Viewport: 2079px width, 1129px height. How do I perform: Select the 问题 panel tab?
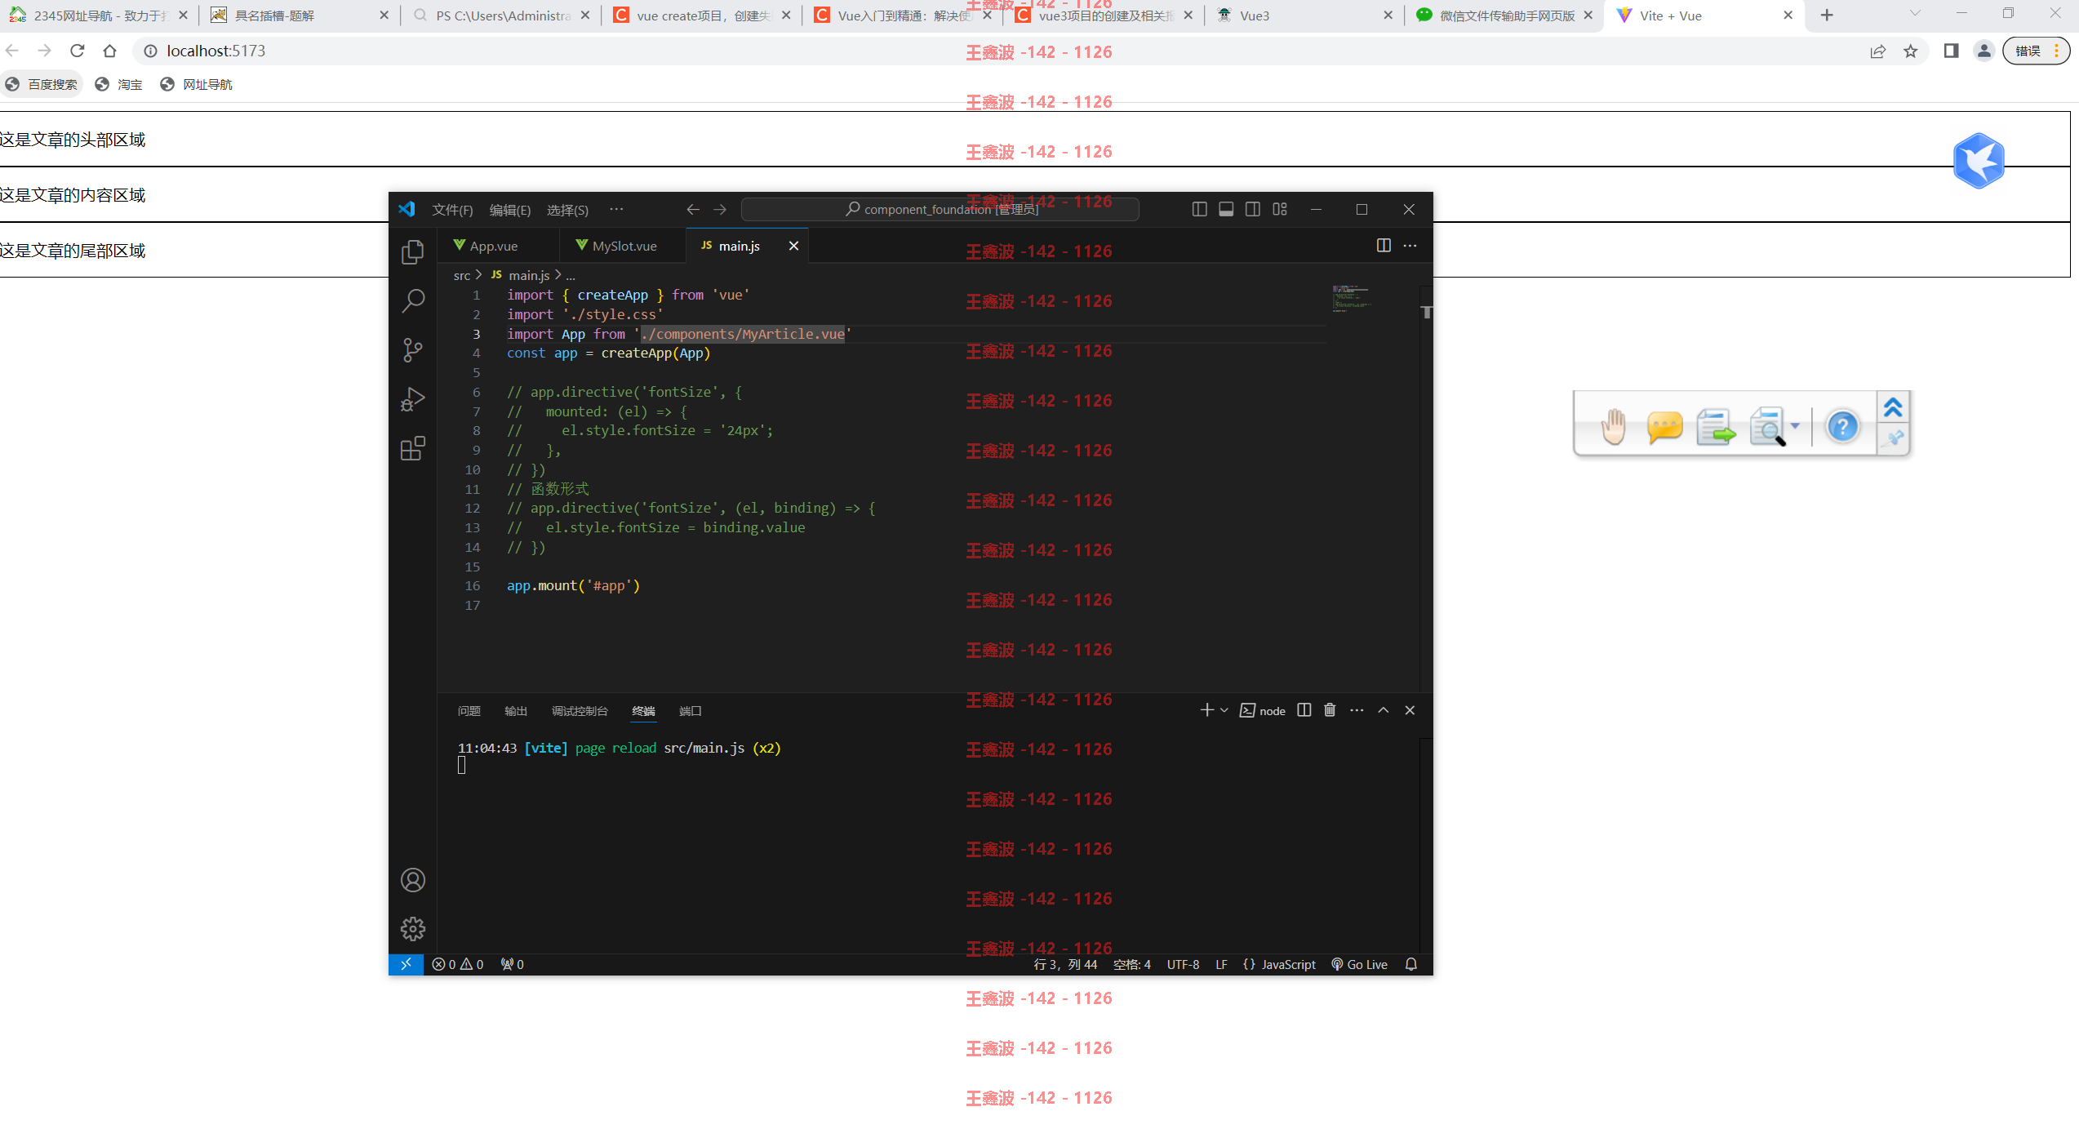pos(469,711)
